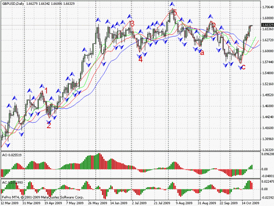Click the 1.68000 price scale value
Screen dimensions: 274x206
(x=268, y=18)
